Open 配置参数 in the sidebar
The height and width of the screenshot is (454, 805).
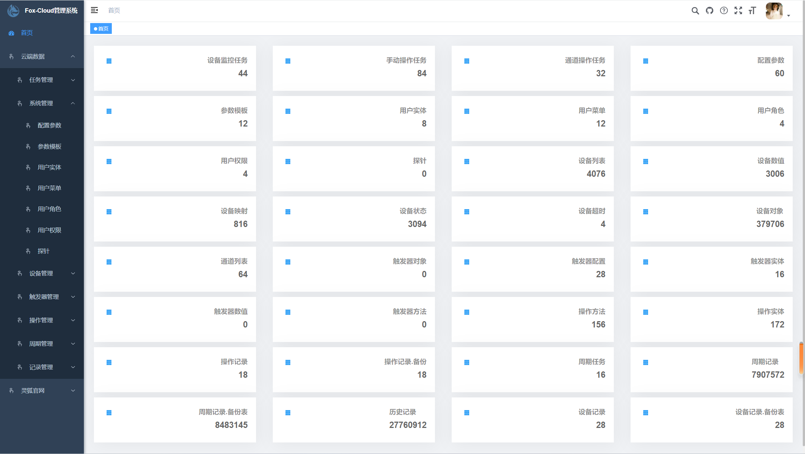tap(42, 125)
